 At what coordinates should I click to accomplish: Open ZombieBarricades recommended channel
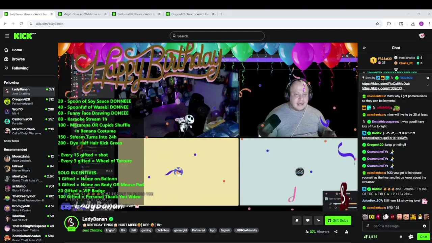click(x=29, y=238)
